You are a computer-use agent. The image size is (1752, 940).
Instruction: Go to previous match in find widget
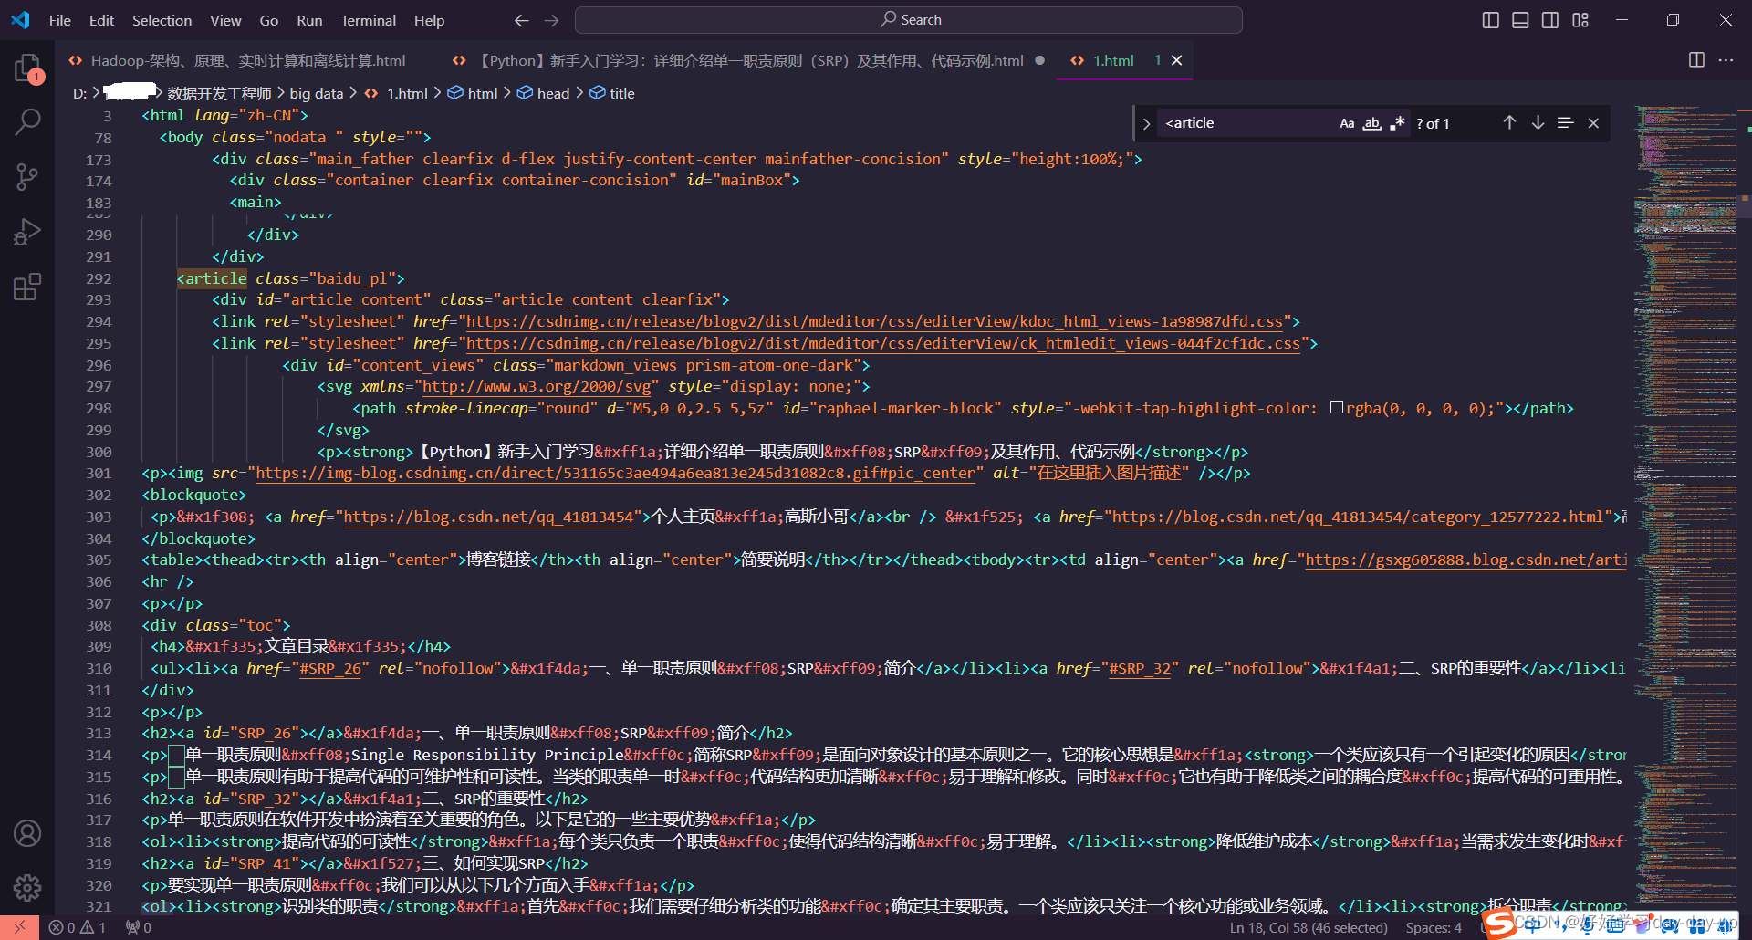click(x=1509, y=123)
